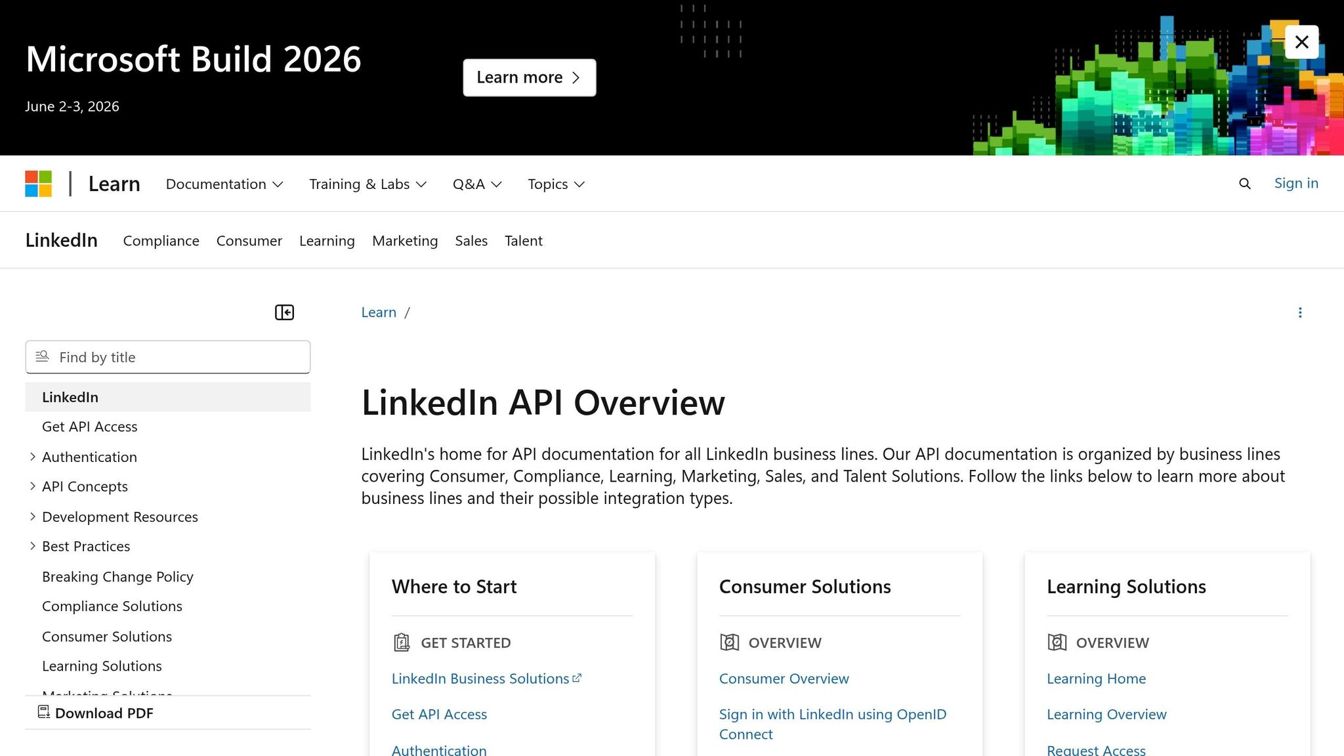
Task: Open the vertical dots actions menu
Action: point(1300,312)
